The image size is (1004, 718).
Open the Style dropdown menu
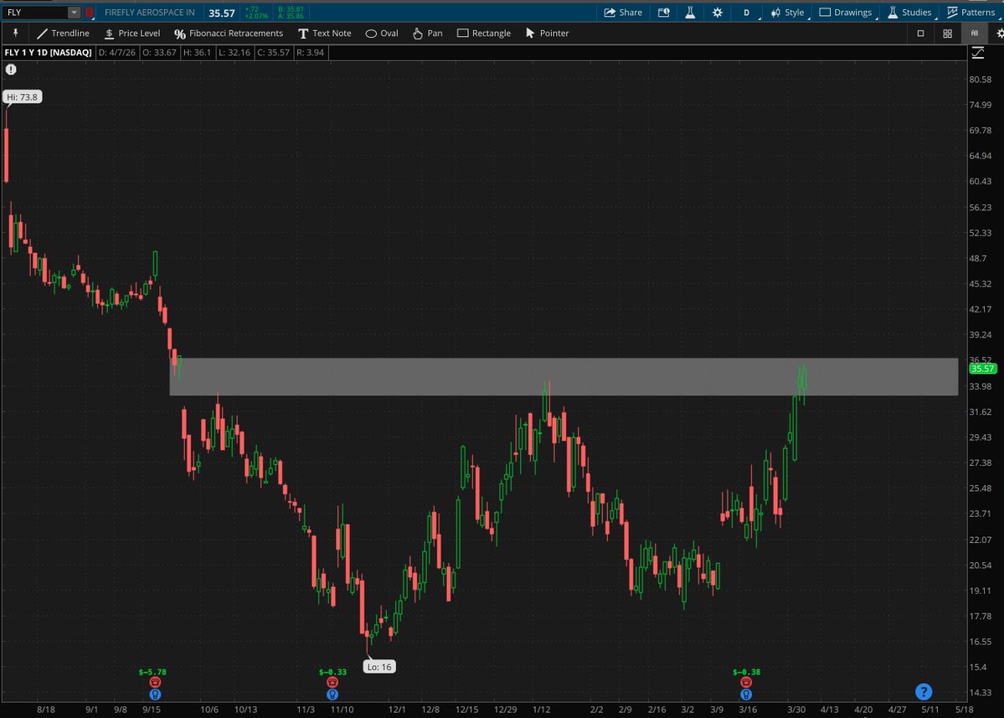pyautogui.click(x=788, y=12)
